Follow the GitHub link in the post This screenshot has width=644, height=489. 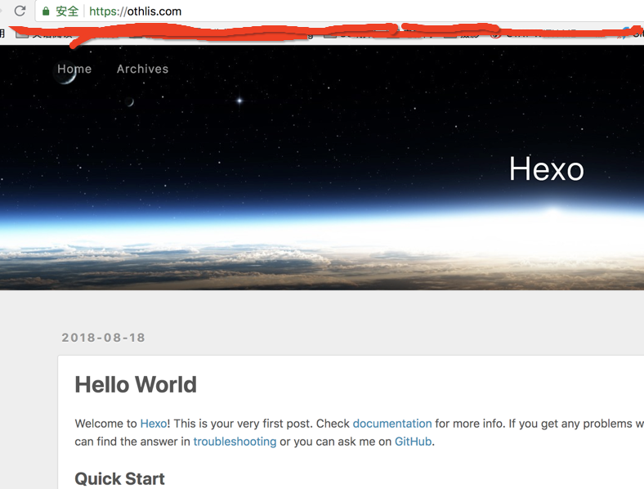coord(414,442)
